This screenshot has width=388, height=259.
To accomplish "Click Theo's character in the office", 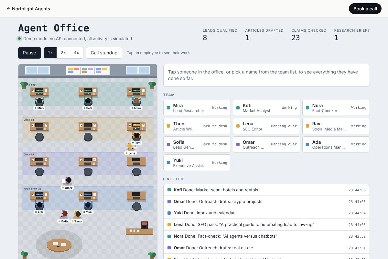I will point(78,214).
